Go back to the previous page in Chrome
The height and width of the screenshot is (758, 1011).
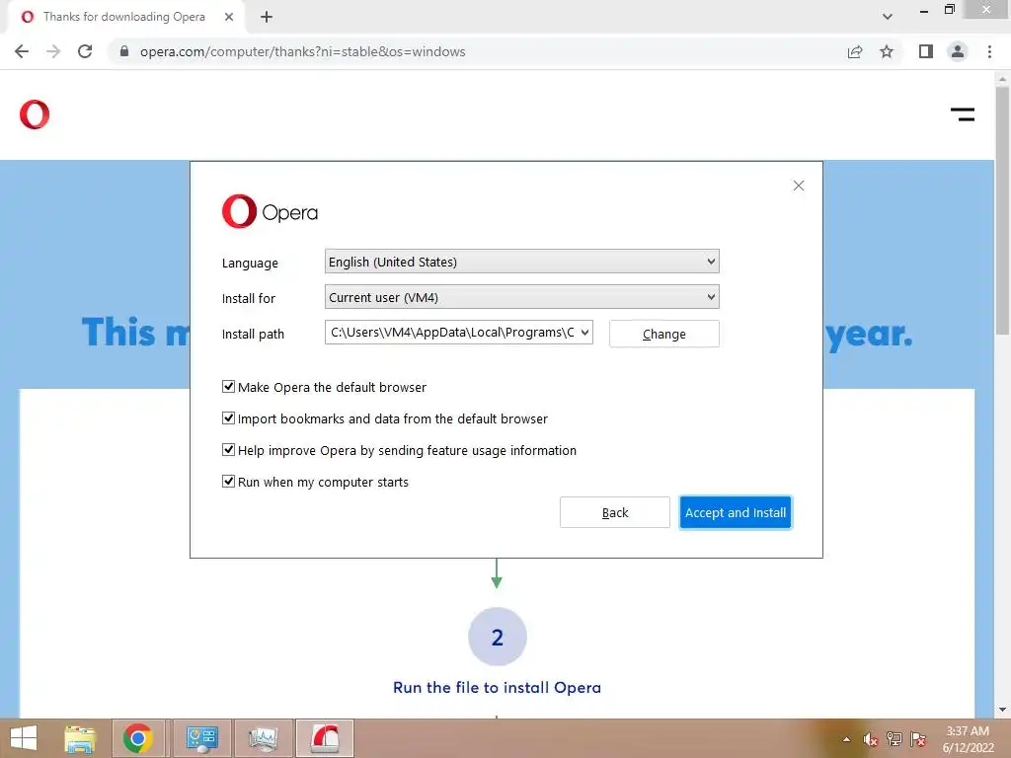(22, 51)
